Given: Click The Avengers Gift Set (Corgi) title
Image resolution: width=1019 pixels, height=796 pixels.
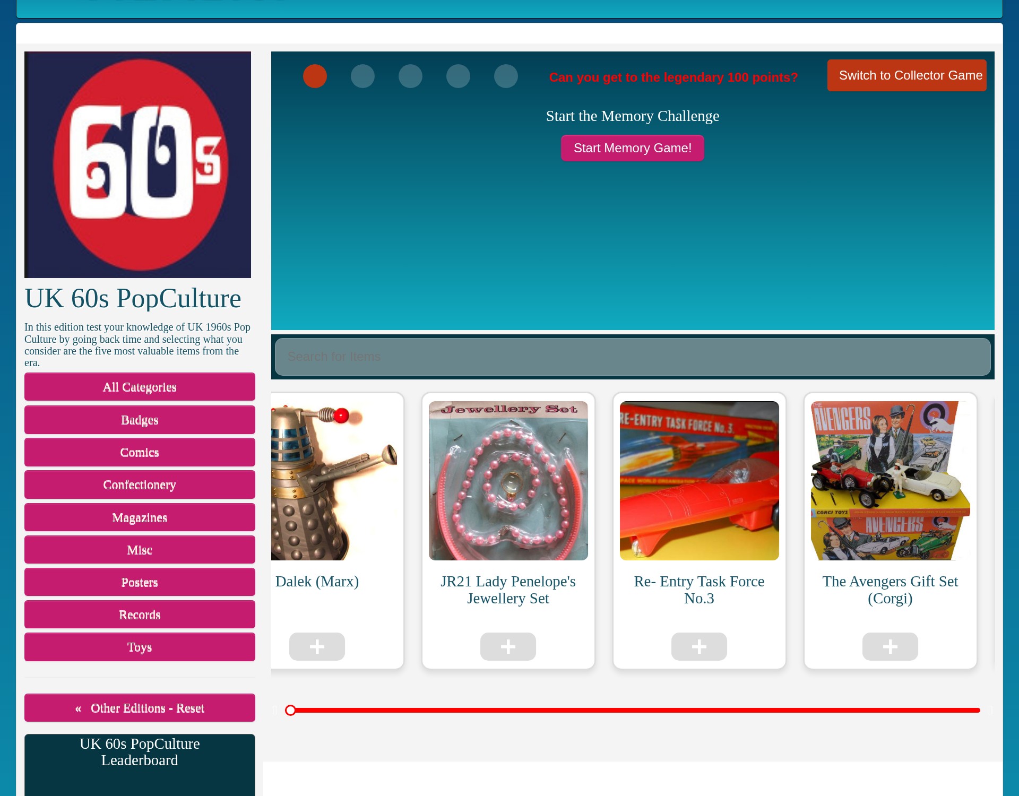Looking at the screenshot, I should (890, 590).
